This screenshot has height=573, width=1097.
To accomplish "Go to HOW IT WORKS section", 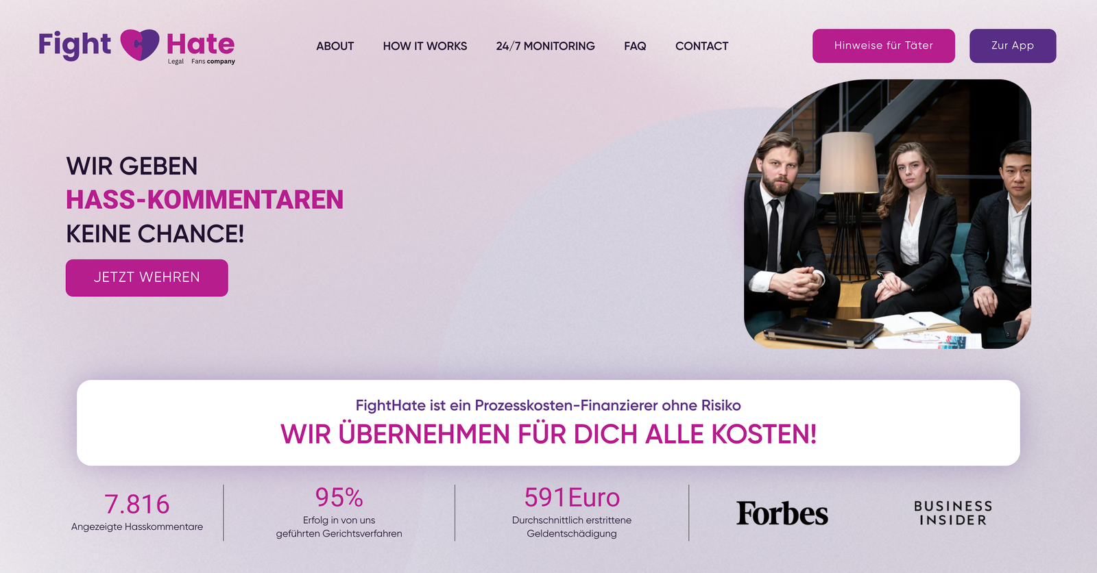I will click(x=425, y=46).
